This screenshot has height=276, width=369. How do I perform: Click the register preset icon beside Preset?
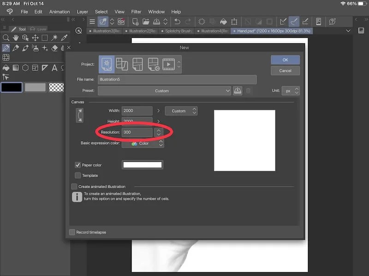click(x=237, y=91)
